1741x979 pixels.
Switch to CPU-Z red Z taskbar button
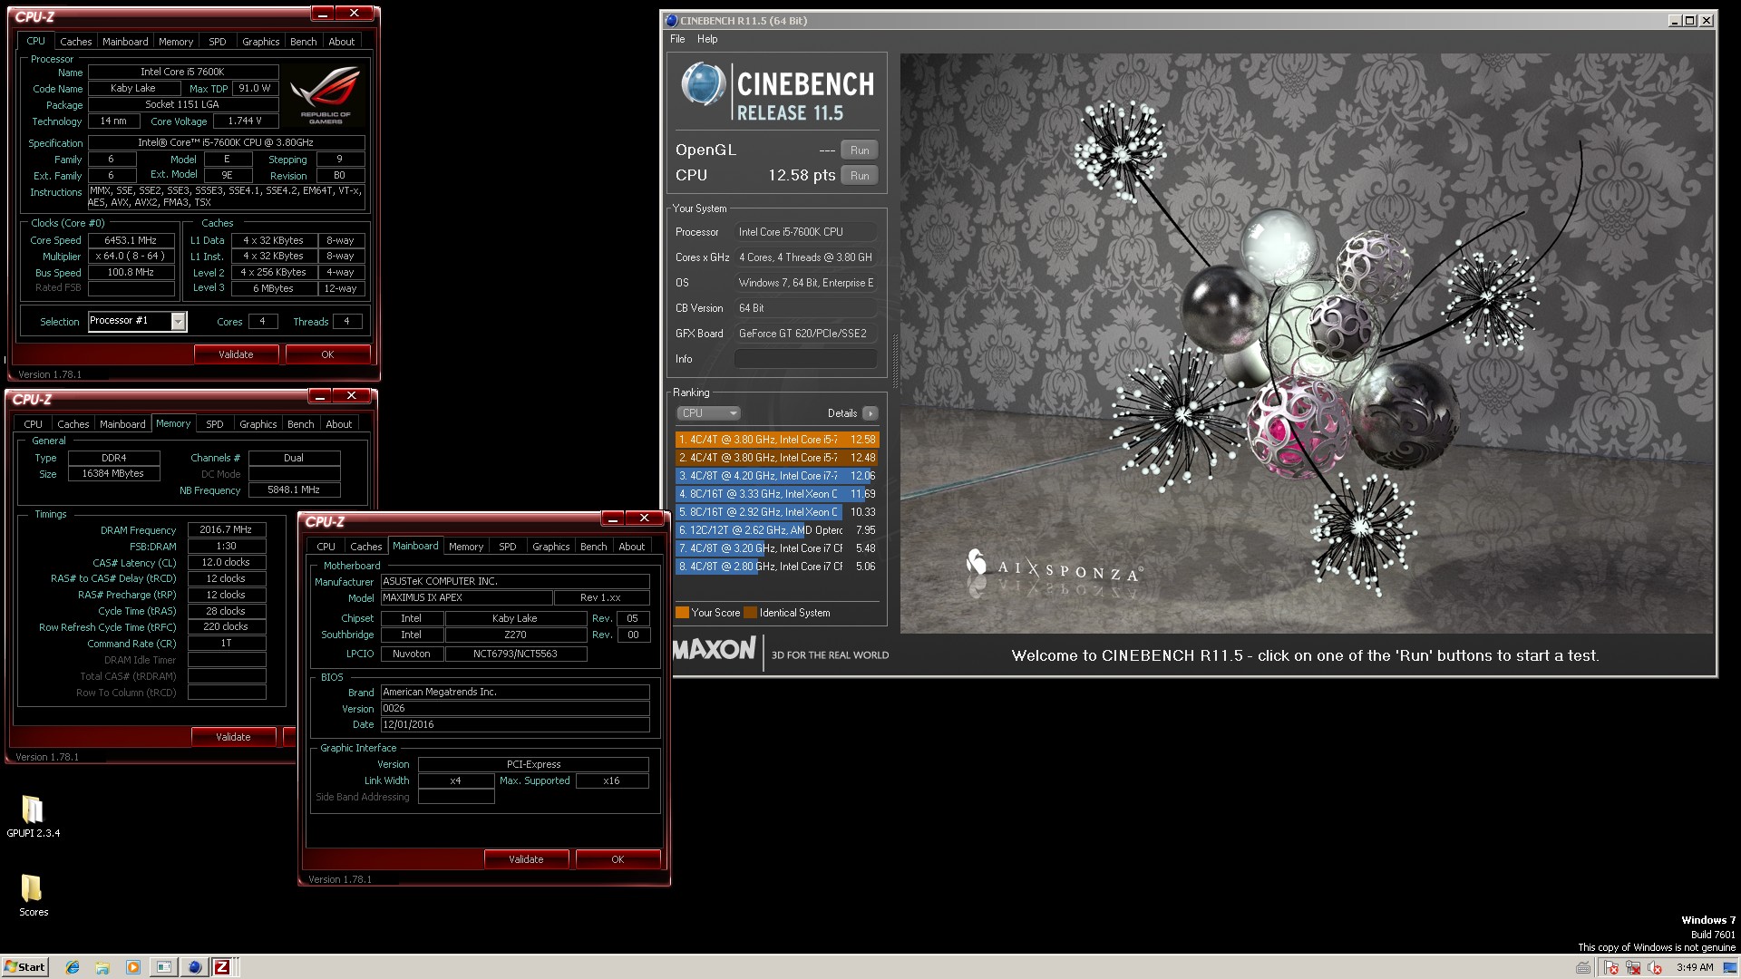click(222, 967)
